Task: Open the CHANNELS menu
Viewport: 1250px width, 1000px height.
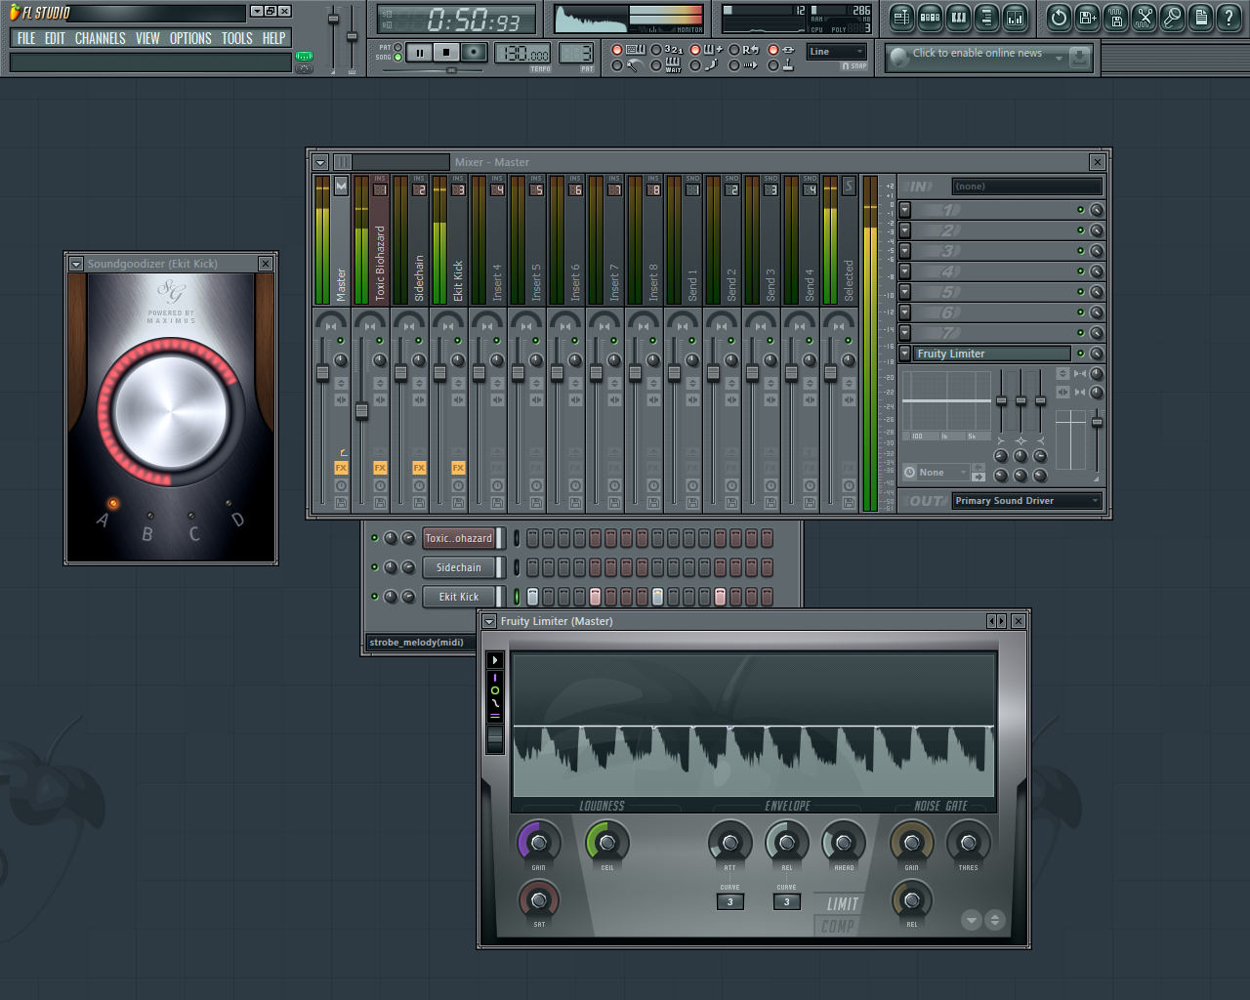Action: pos(101,38)
